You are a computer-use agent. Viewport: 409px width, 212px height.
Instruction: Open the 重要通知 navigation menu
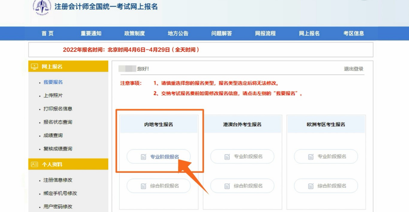click(x=91, y=33)
